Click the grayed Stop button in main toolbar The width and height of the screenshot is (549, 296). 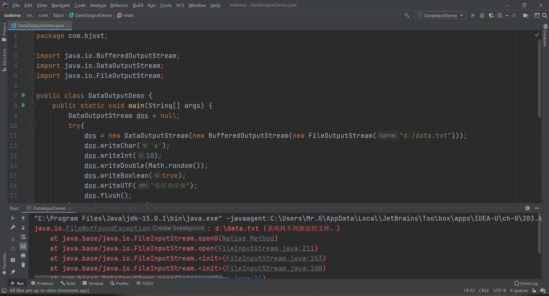tap(514, 15)
